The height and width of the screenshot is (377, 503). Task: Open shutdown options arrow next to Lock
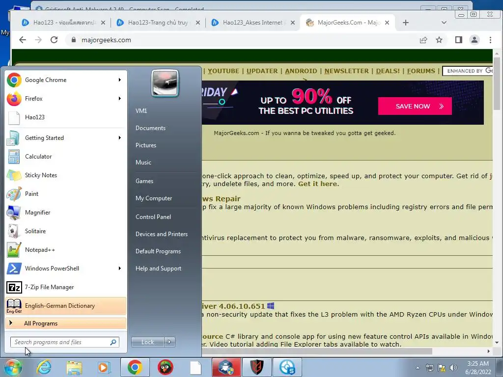point(169,342)
